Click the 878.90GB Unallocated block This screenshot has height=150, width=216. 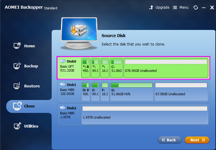pyautogui.click(x=166, y=68)
